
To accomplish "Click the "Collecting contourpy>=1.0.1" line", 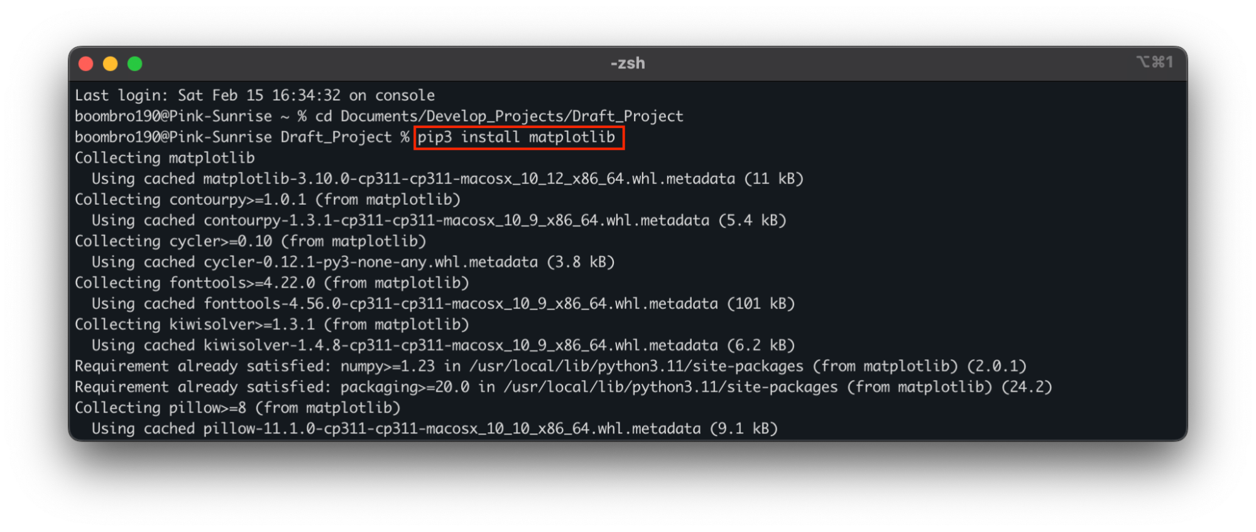I will [x=267, y=200].
